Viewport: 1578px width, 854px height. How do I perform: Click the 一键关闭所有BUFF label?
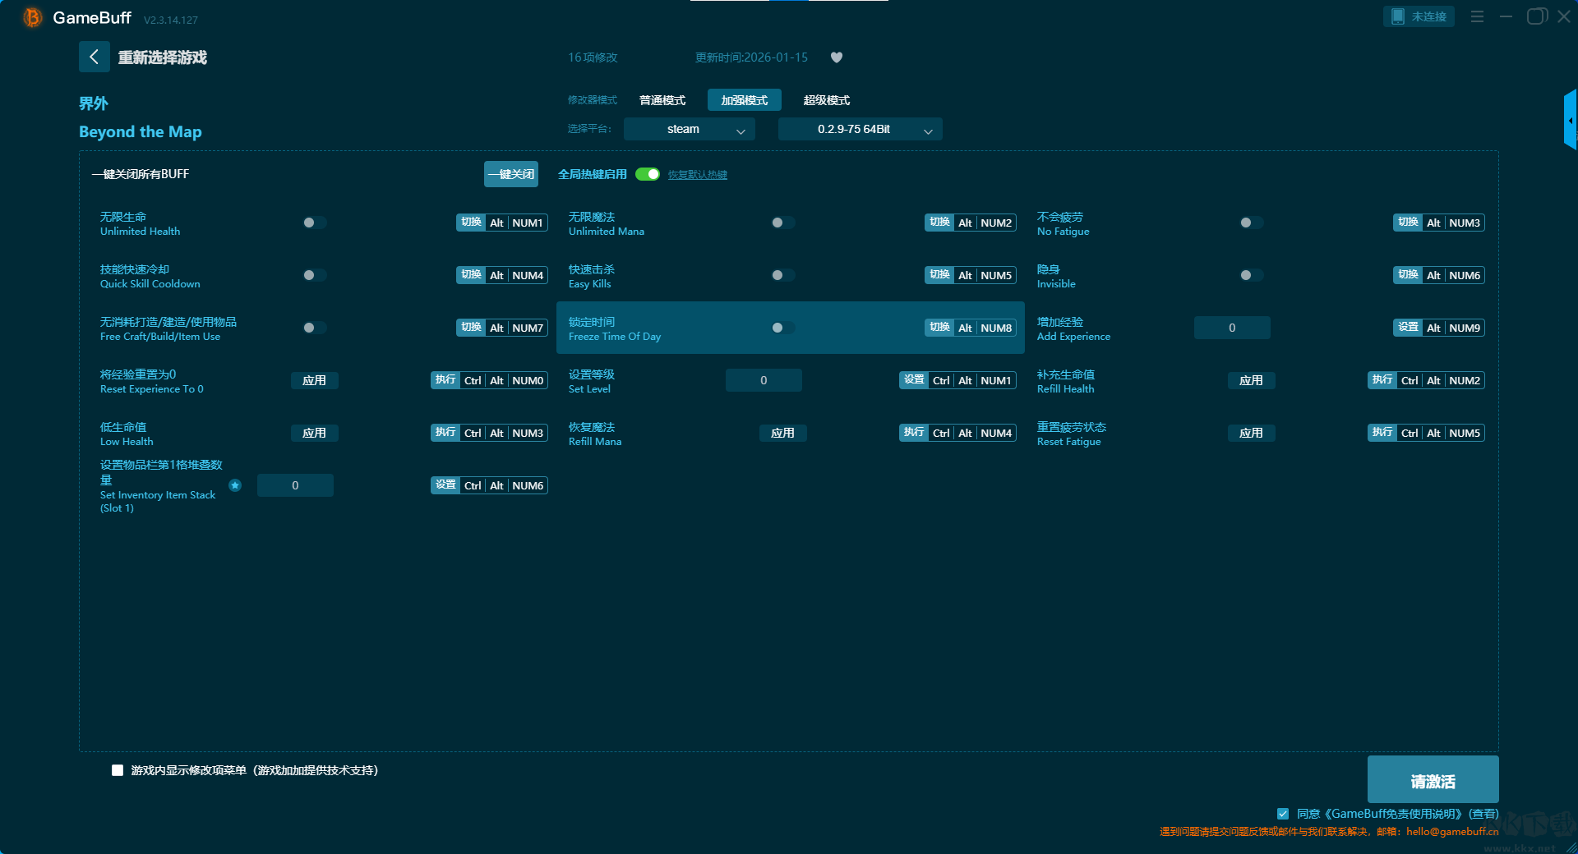(141, 174)
